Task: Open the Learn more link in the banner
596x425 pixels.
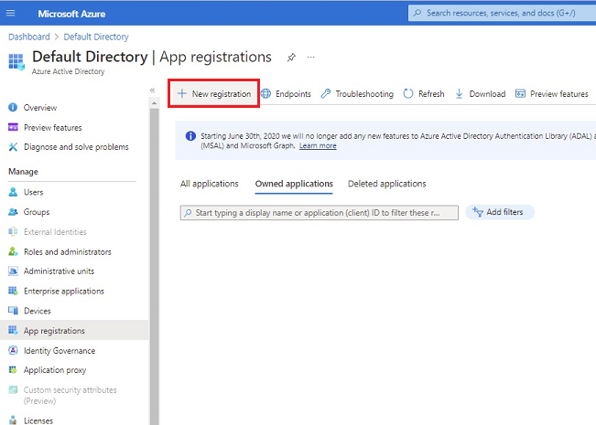Action: tap(318, 145)
